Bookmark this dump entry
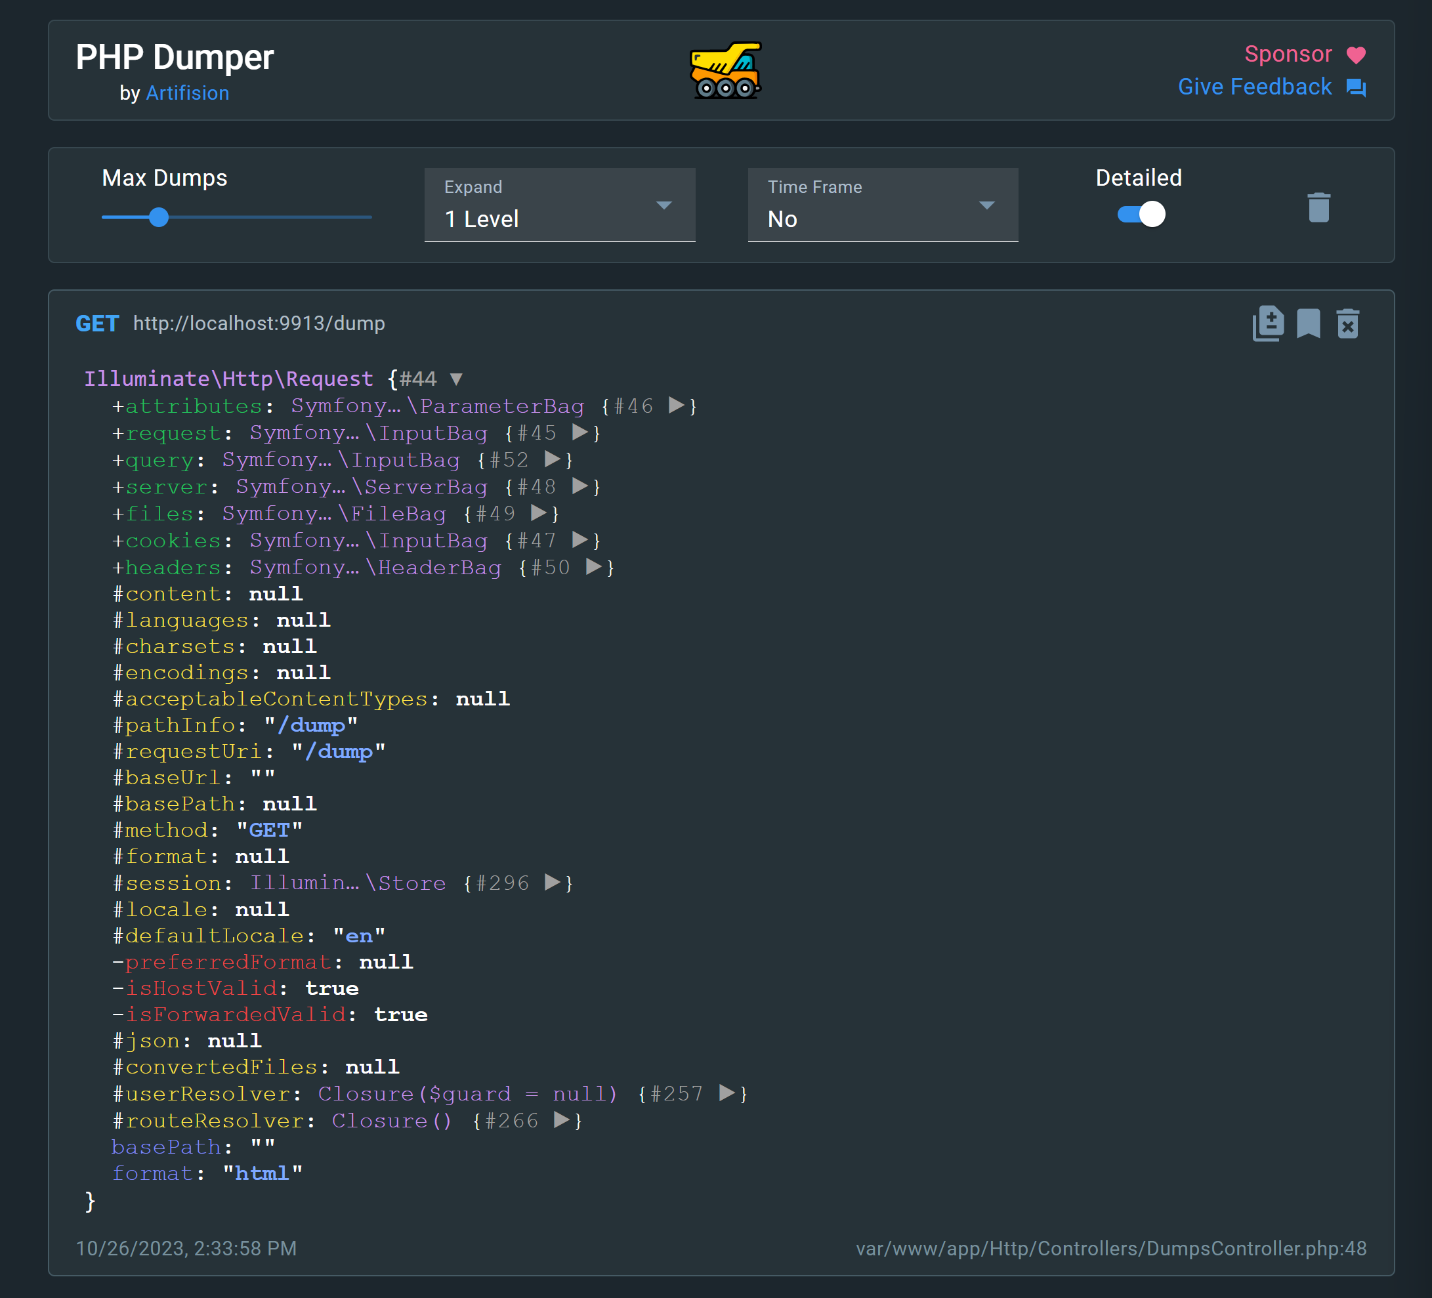This screenshot has width=1432, height=1298. (x=1308, y=324)
